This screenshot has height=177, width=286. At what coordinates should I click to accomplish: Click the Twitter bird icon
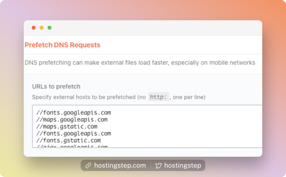[159, 166]
